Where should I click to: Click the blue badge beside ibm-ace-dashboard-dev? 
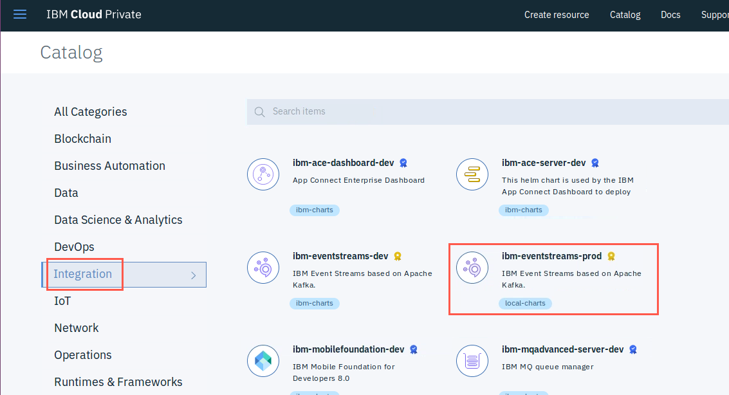pos(403,163)
